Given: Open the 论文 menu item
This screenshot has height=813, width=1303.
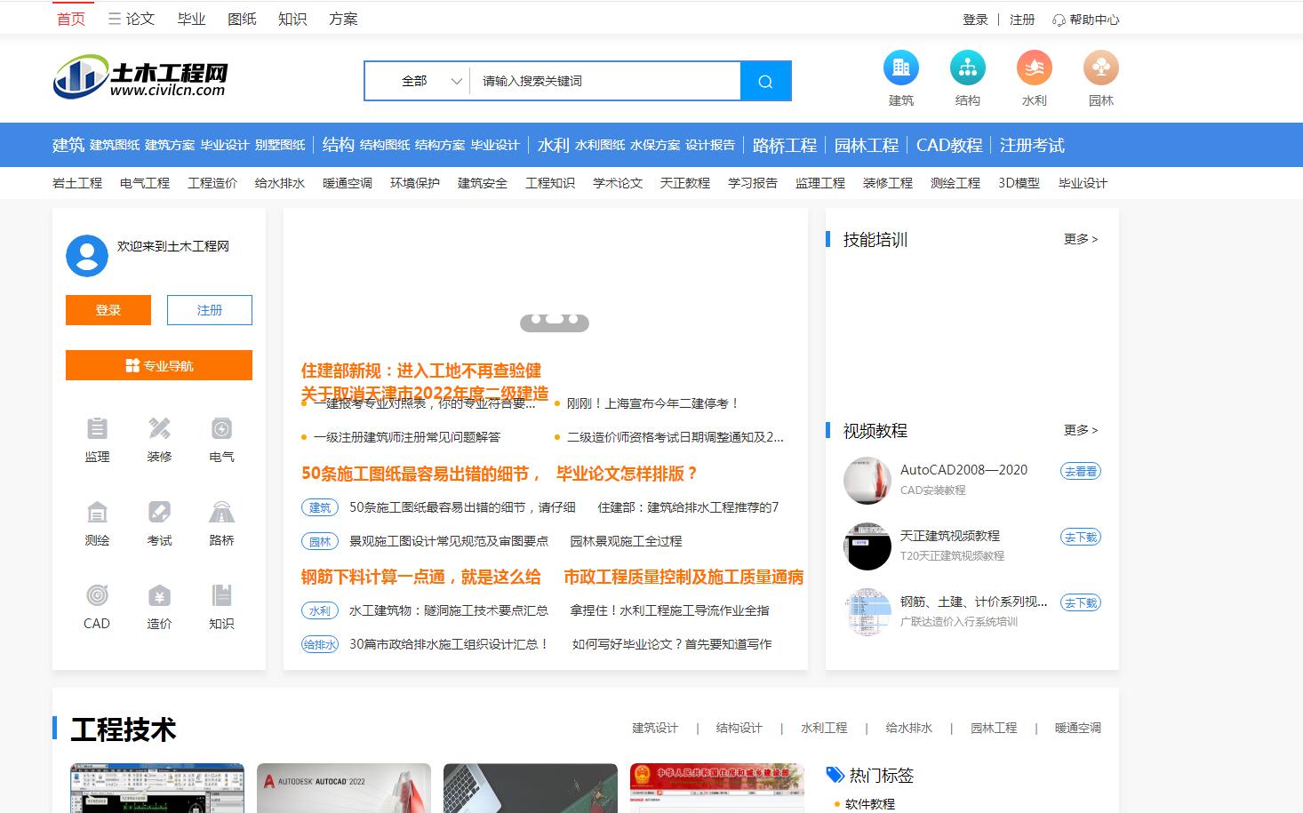Looking at the screenshot, I should pyautogui.click(x=139, y=17).
